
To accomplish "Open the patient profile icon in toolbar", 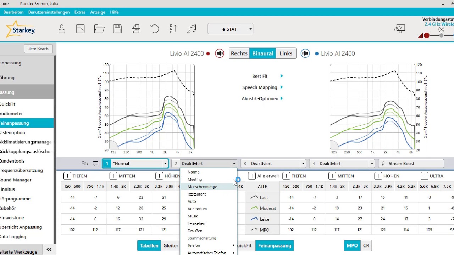I will (x=62, y=29).
